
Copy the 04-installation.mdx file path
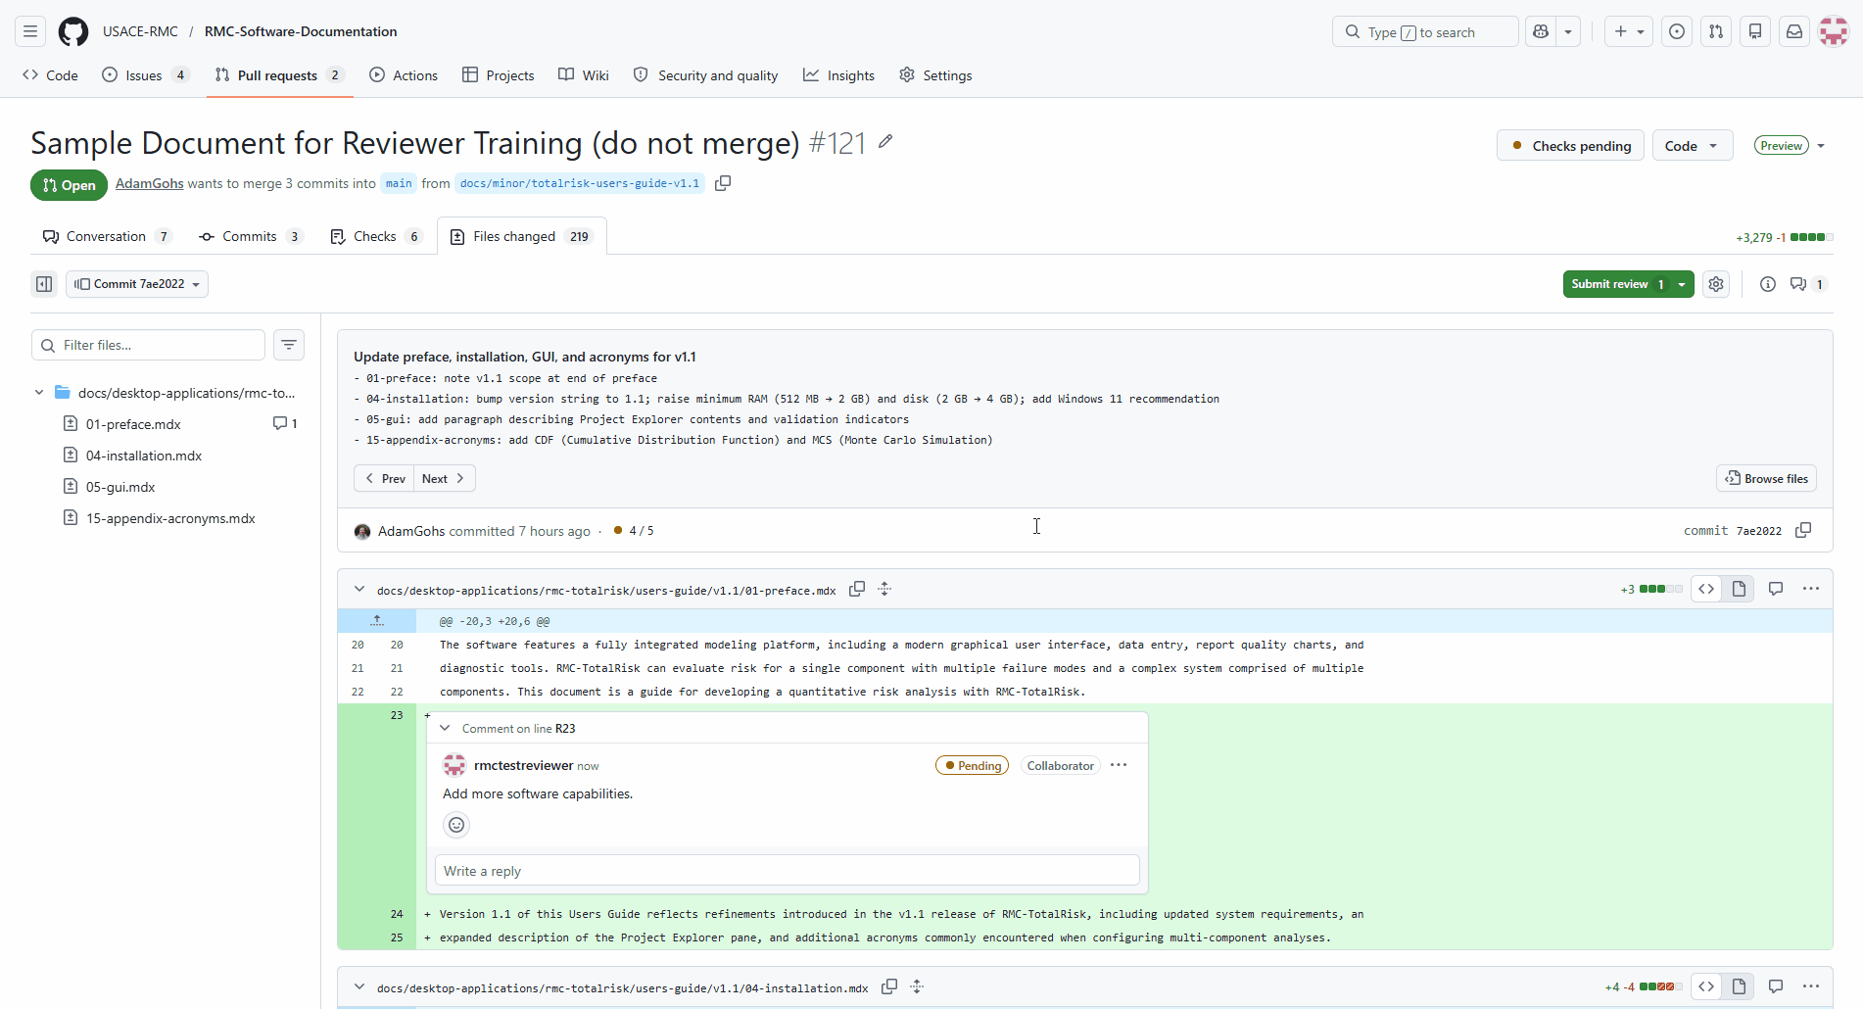[889, 986]
